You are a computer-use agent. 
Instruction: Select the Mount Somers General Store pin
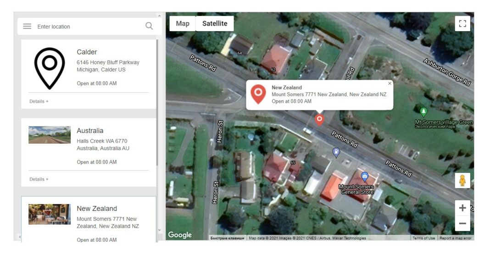[x=365, y=176]
